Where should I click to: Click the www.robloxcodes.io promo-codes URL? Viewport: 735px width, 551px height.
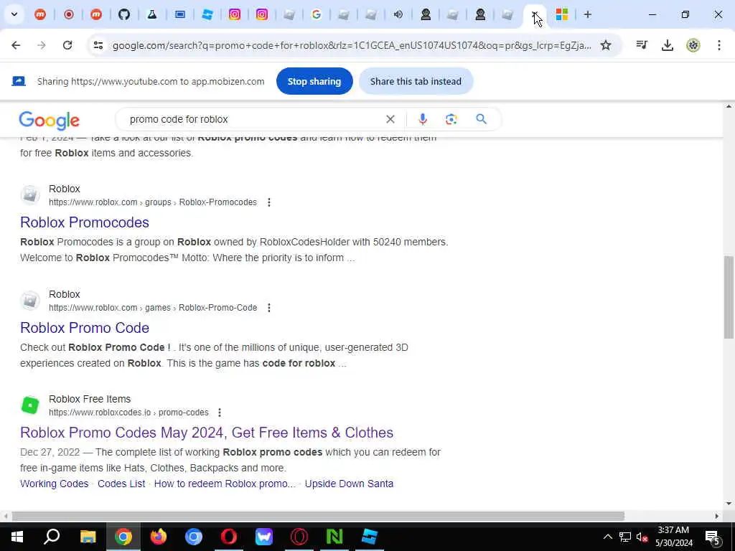click(x=129, y=413)
